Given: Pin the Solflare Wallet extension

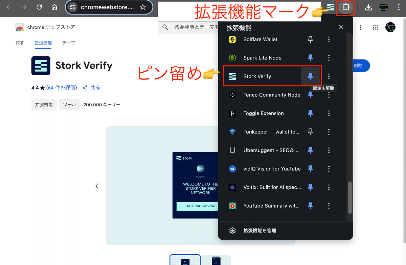Looking at the screenshot, I should (x=310, y=39).
